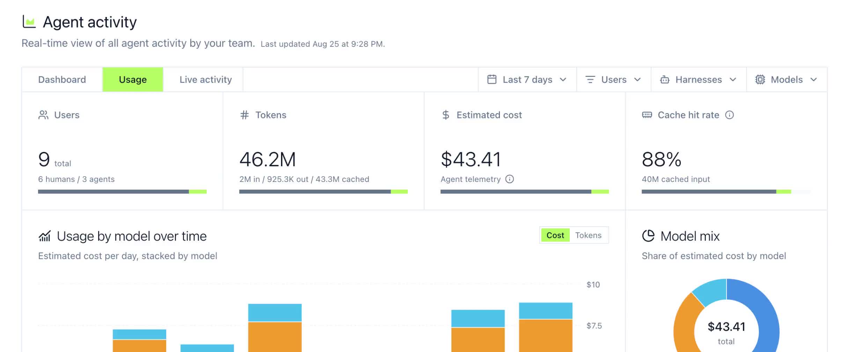Click the robot icon beside Harnesses
The image size is (849, 352).
coord(665,80)
